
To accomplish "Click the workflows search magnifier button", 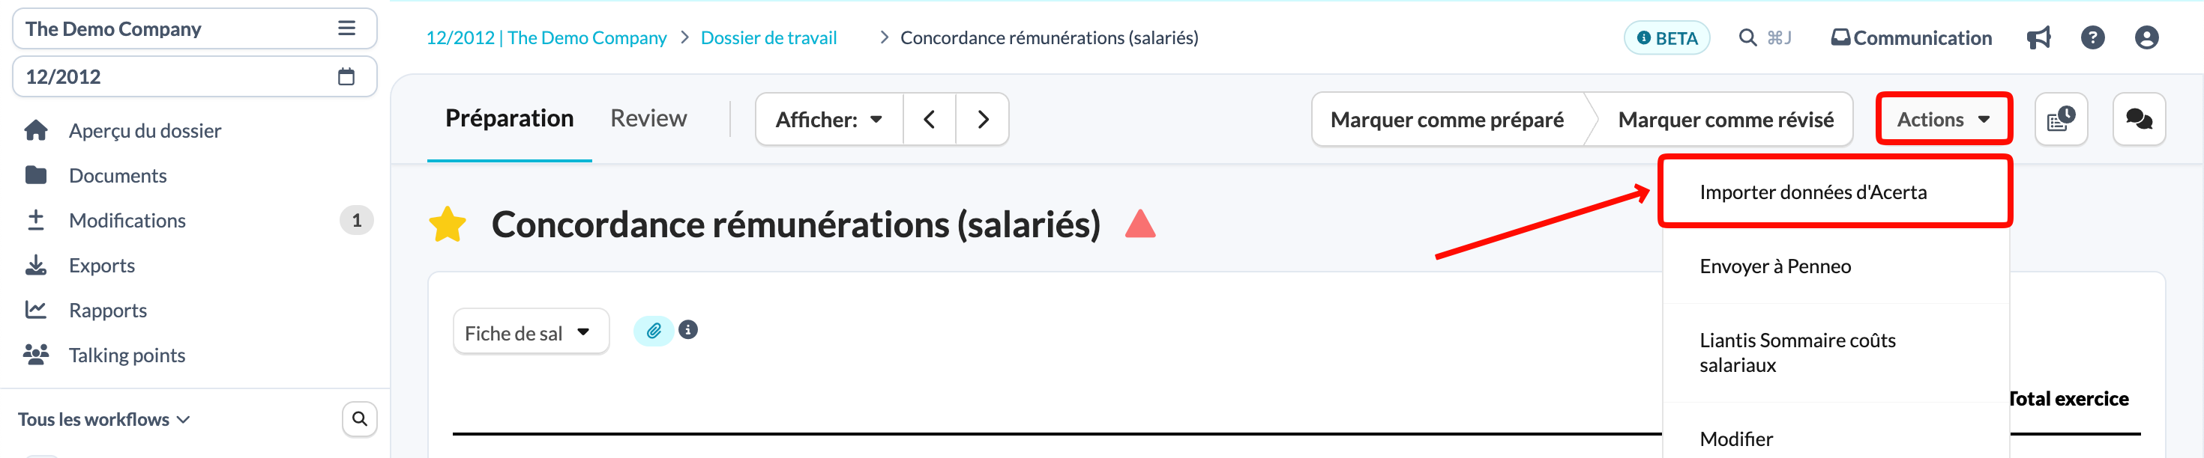I will (x=359, y=418).
